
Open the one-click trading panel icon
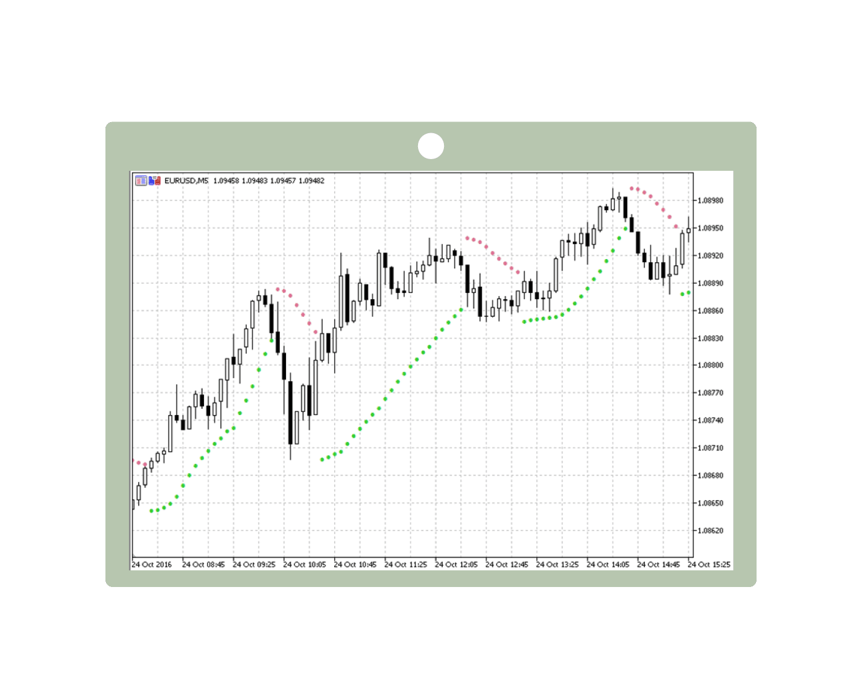click(x=141, y=181)
